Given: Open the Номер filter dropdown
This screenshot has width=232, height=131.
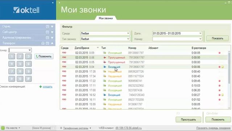Looking at the screenshot, I should click(x=200, y=39).
